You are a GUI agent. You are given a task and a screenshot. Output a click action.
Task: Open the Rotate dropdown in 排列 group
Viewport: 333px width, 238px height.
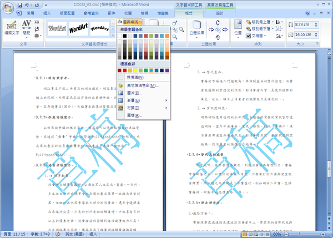pyautogui.click(x=279, y=36)
